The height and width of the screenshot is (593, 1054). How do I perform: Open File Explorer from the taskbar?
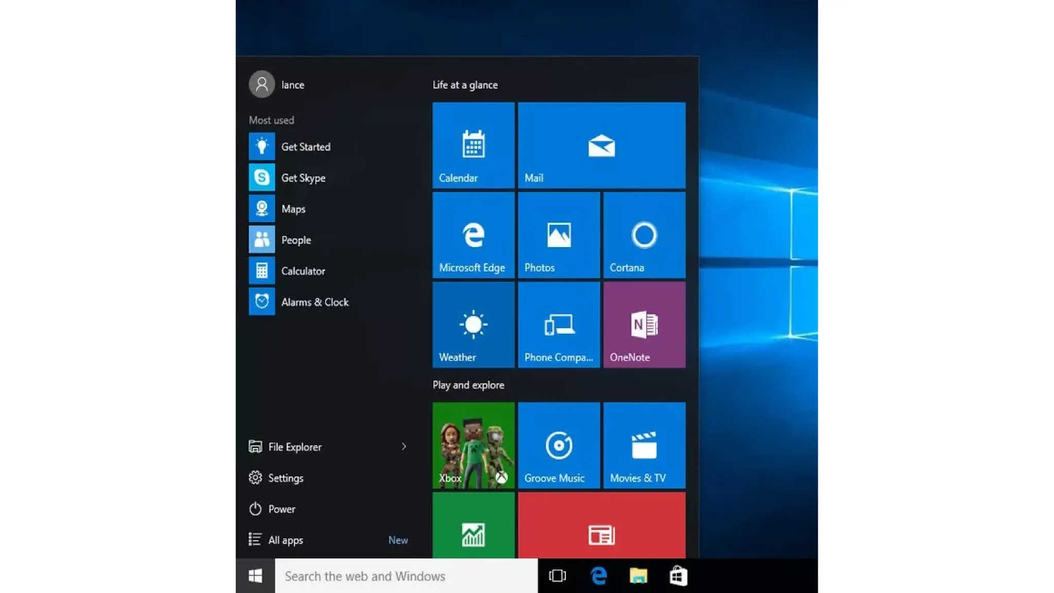pos(638,575)
